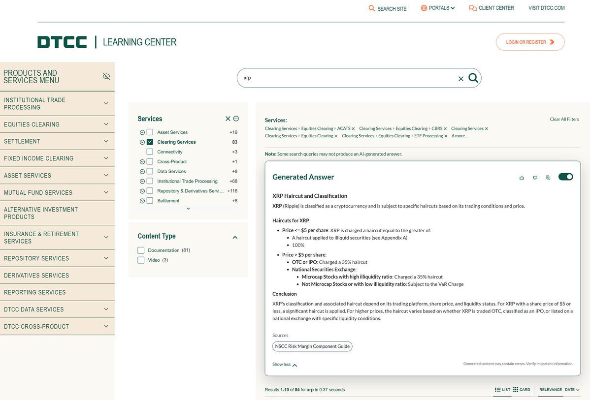Click the Learning Center title text
This screenshot has width=591, height=400.
tap(139, 42)
